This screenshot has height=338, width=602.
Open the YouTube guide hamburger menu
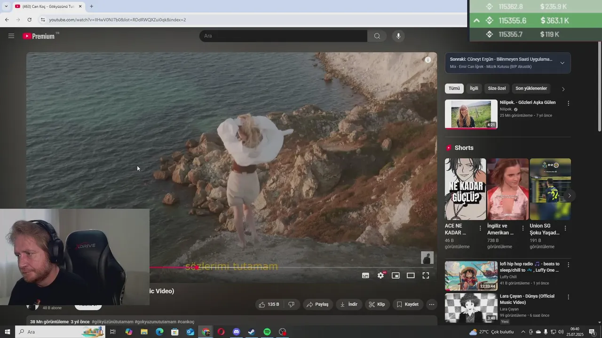(x=11, y=36)
